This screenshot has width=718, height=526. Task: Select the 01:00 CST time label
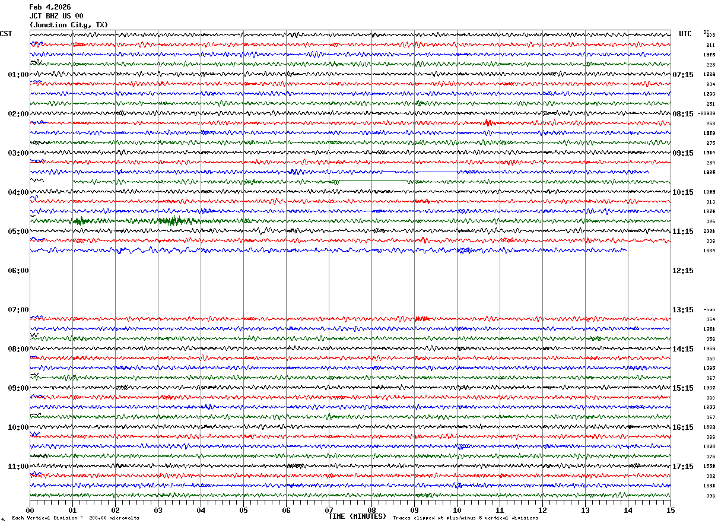click(x=18, y=75)
